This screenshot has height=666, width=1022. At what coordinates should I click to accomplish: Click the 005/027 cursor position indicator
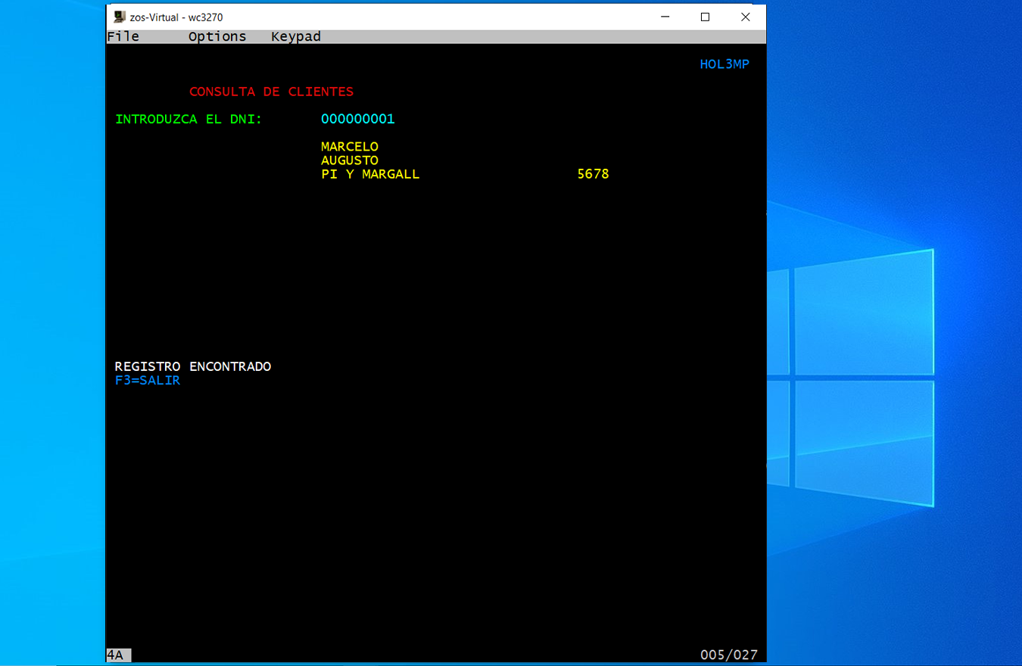(728, 655)
